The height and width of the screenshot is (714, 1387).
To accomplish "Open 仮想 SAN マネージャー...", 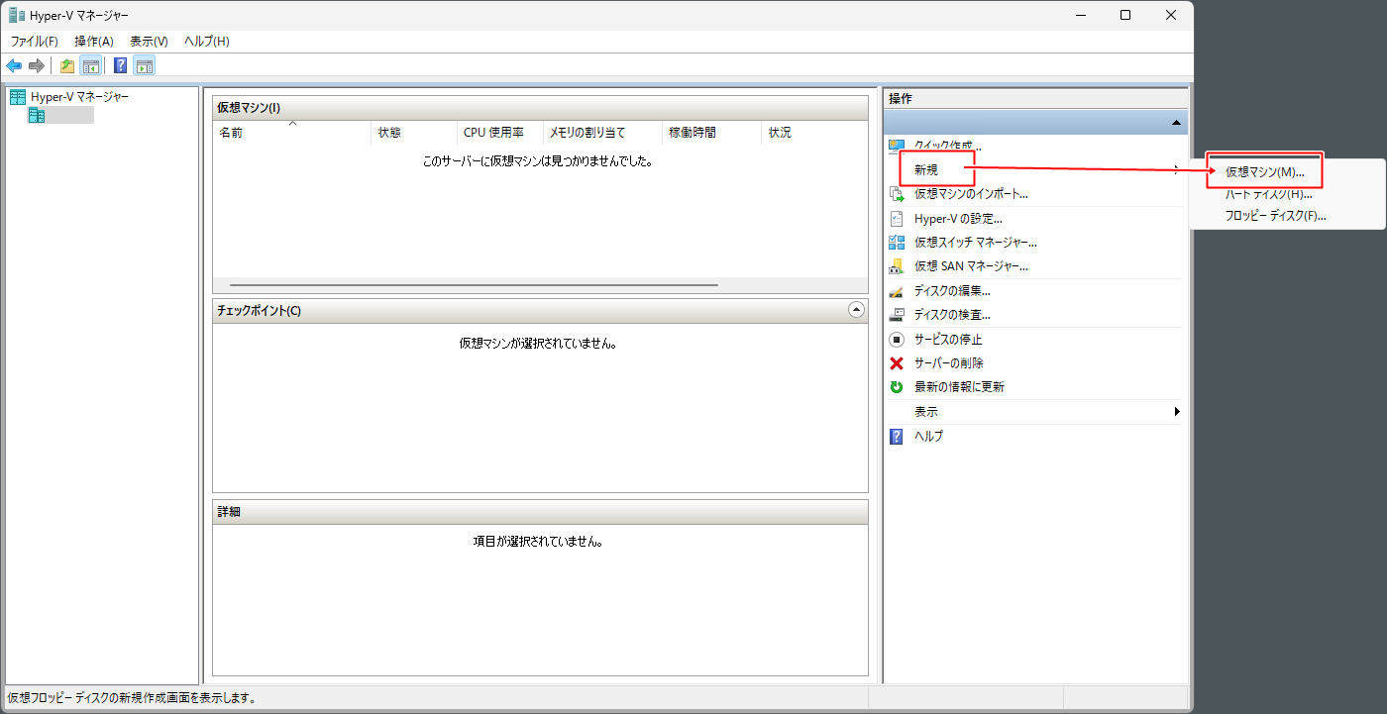I will point(971,266).
